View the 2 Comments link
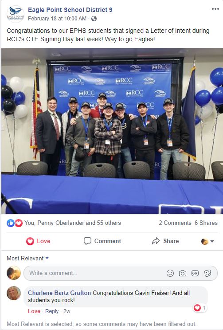This screenshot has height=330, width=223. [x=175, y=223]
